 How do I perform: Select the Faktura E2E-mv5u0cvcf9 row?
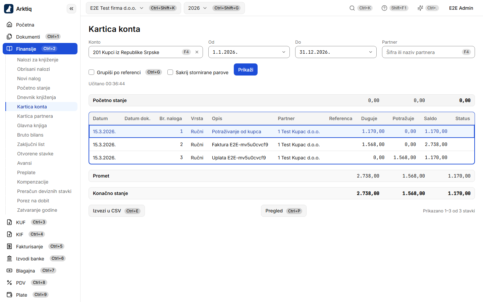coord(282,145)
